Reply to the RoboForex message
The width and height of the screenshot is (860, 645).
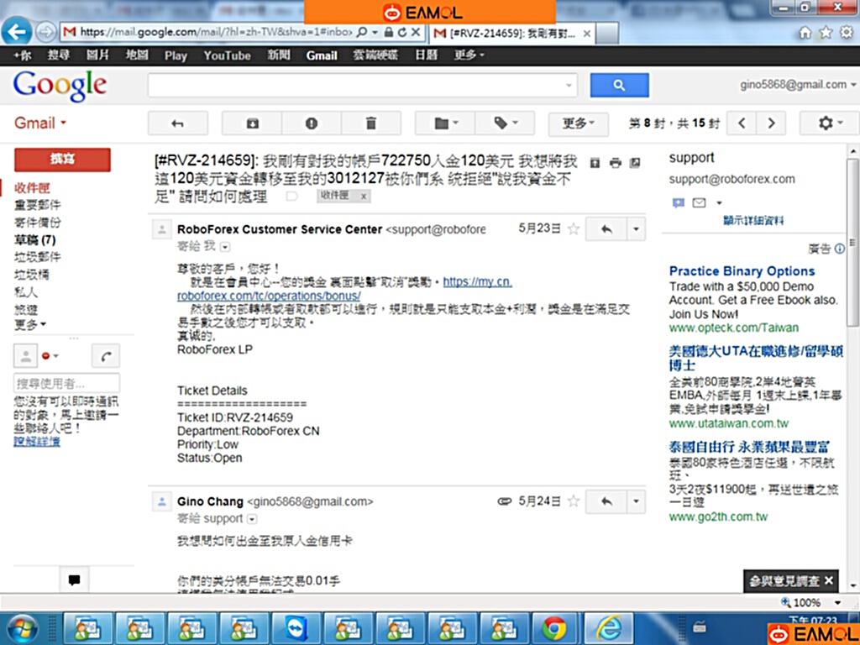(x=606, y=229)
